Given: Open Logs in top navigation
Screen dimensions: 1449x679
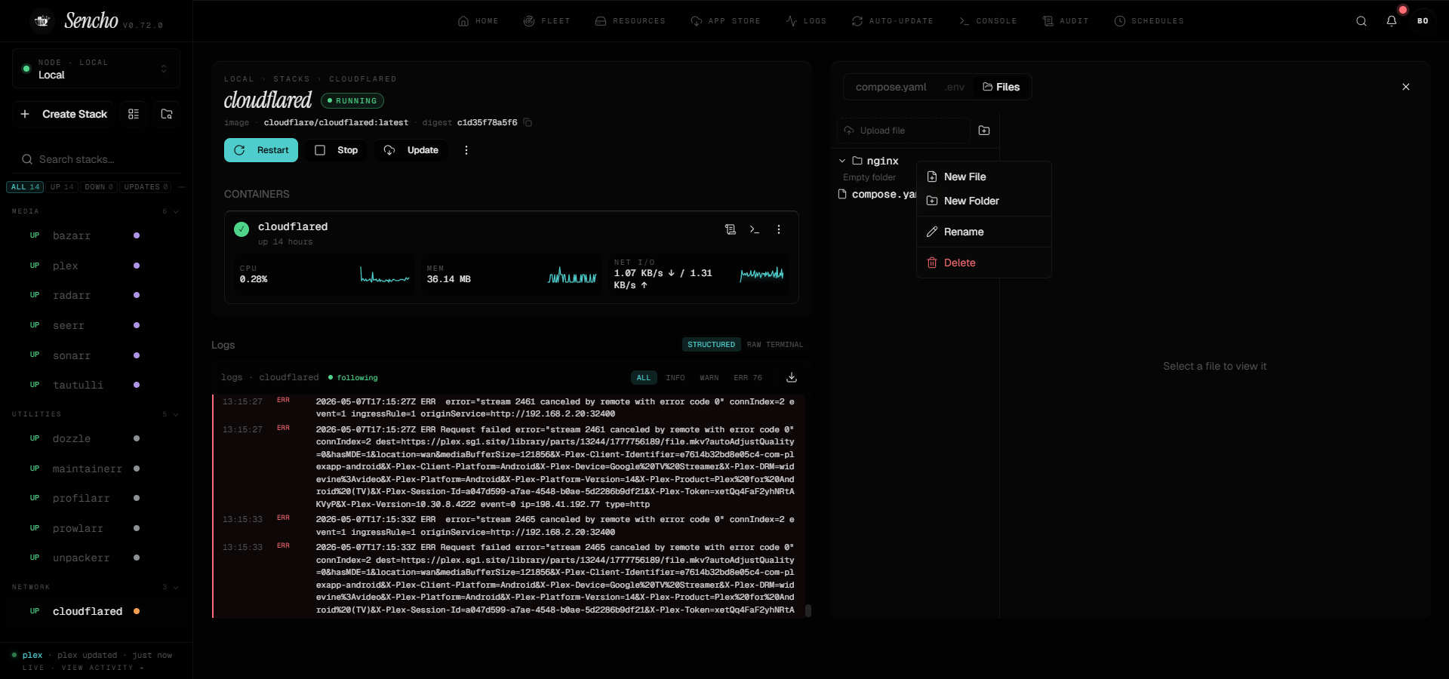Looking at the screenshot, I should tap(806, 21).
